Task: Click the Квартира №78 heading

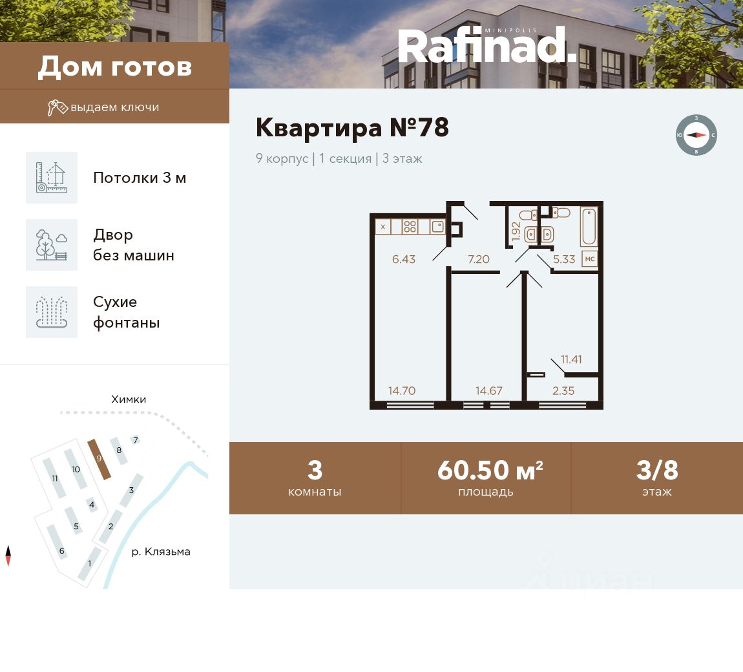Action: (352, 127)
